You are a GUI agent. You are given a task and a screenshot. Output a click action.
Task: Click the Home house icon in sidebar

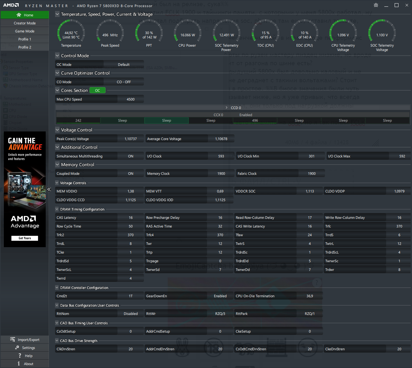(x=19, y=15)
